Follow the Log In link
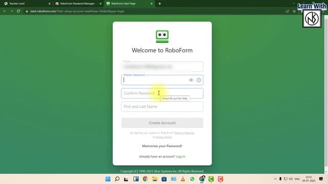Image resolution: width=328 pixels, height=184 pixels. point(180,156)
